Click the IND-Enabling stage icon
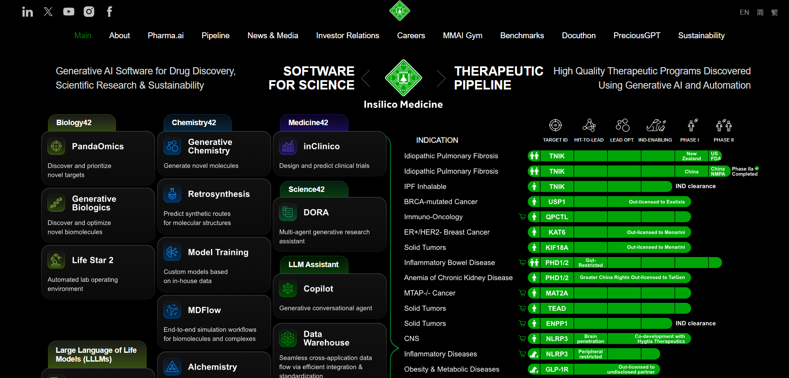Screen dimensions: 789x378 coord(656,125)
